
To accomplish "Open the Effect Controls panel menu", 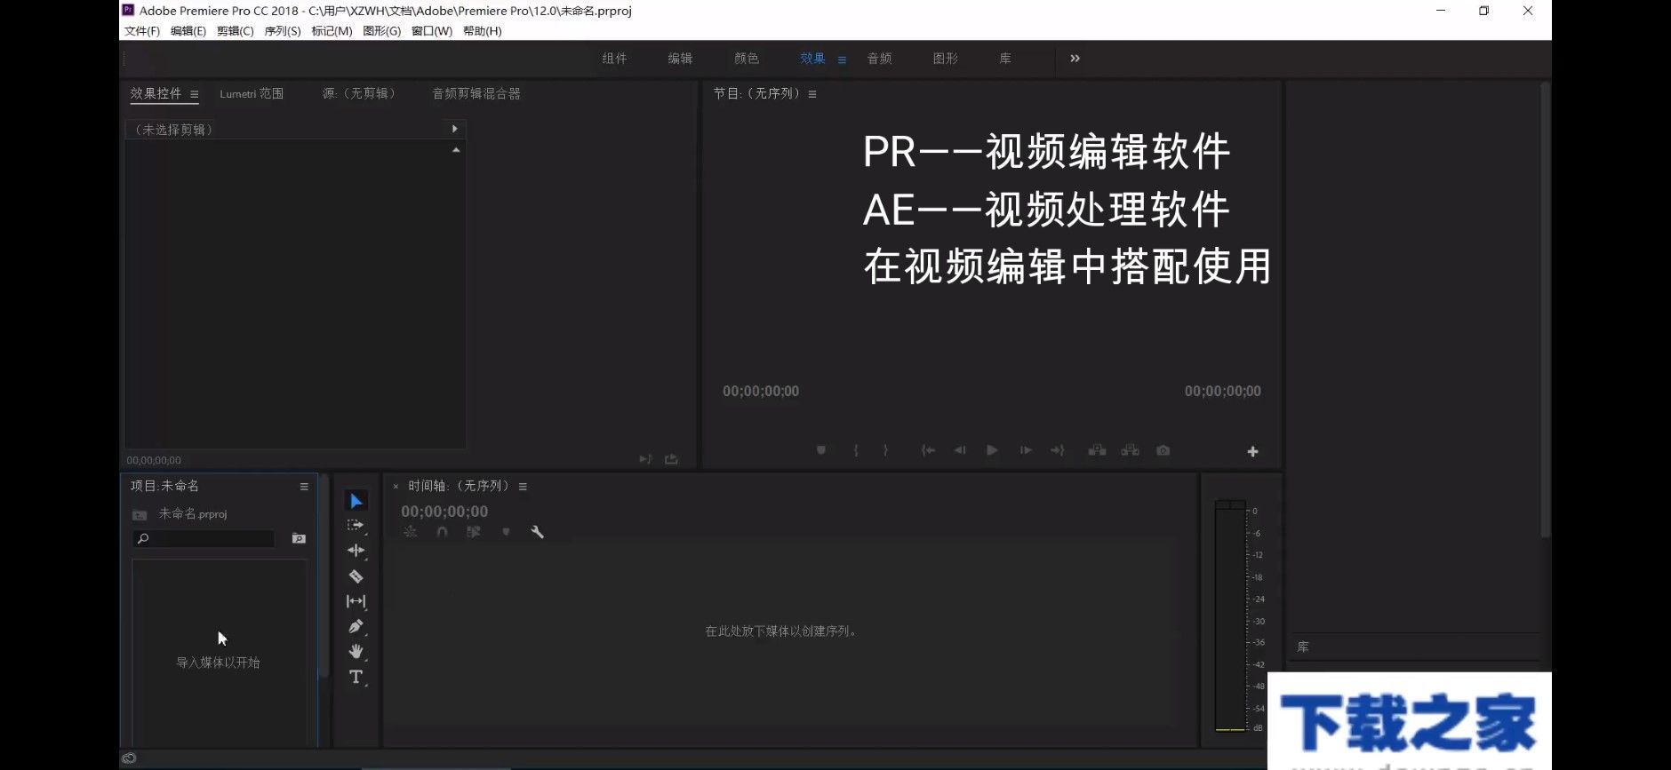I will [194, 94].
